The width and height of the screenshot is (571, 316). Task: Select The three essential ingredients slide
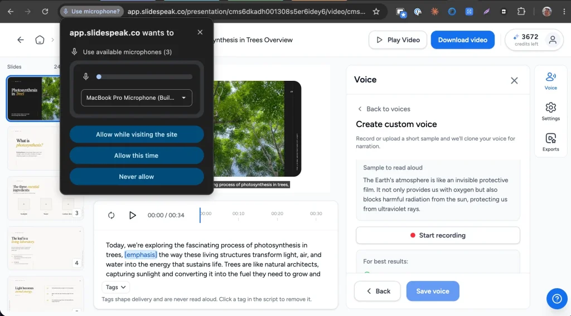click(x=45, y=198)
